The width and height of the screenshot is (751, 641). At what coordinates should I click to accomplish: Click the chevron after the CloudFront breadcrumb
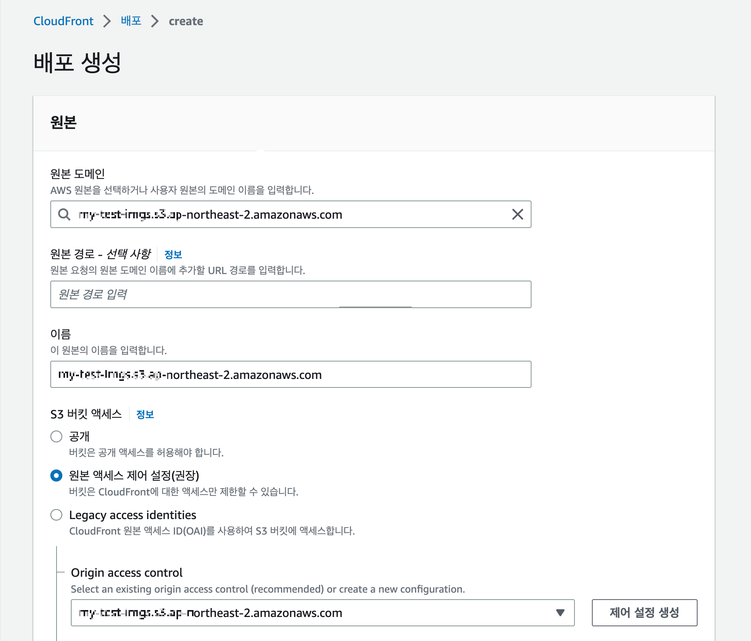tap(107, 21)
